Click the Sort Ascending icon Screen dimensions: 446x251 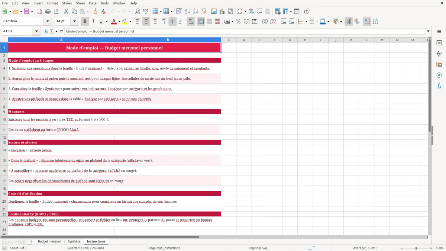click(x=188, y=12)
